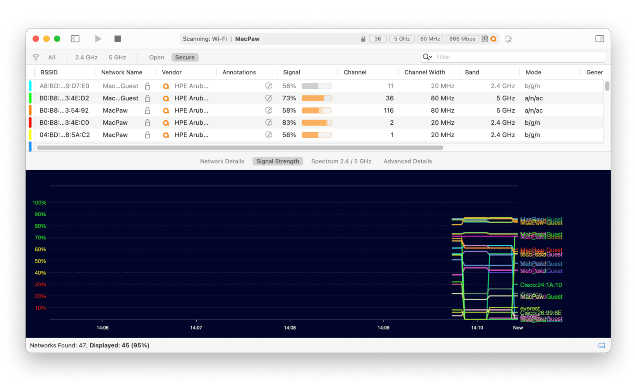The image size is (635, 391).
Task: Click the green color swatch for B0:B8:...3:4E:D2 row
Action: coord(30,98)
